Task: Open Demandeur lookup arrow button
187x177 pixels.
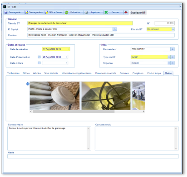Action: (172, 49)
